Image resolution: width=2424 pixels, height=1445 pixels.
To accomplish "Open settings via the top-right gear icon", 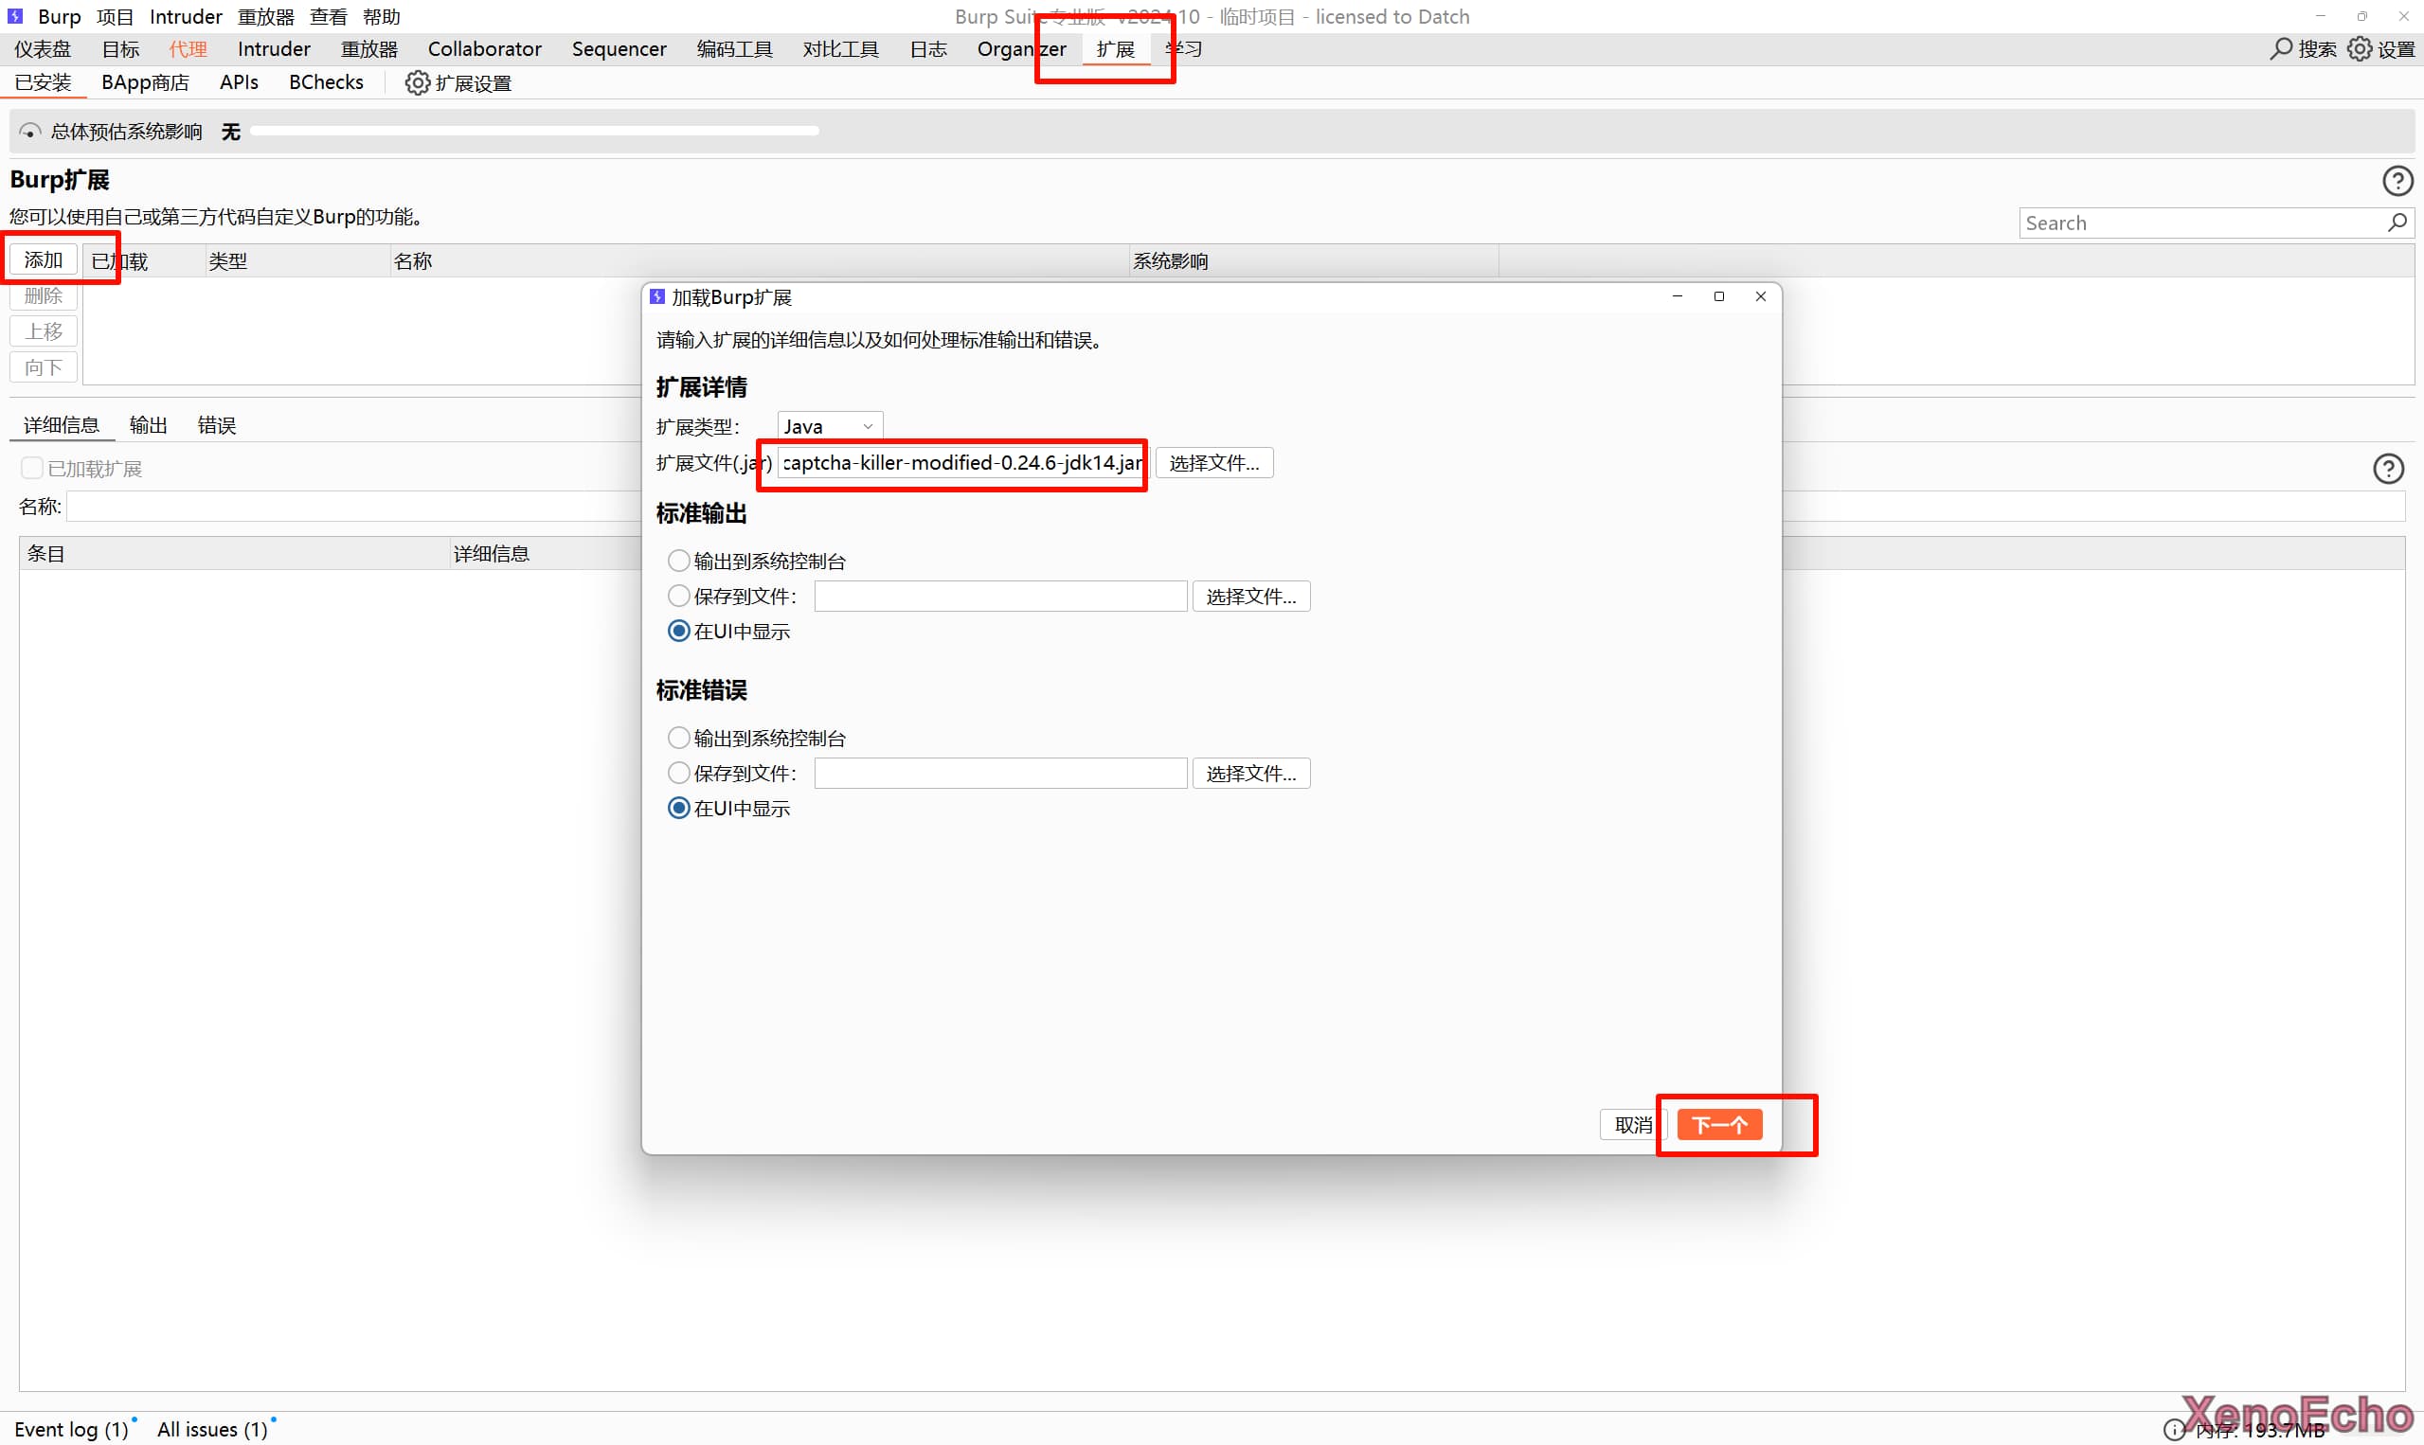I will 2359,48.
